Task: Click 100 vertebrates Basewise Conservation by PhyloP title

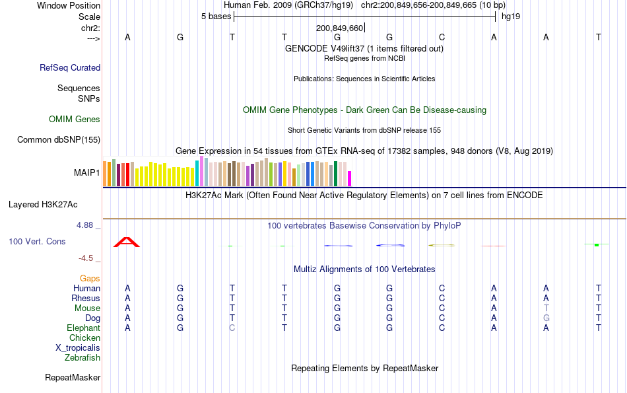Action: pyautogui.click(x=364, y=226)
